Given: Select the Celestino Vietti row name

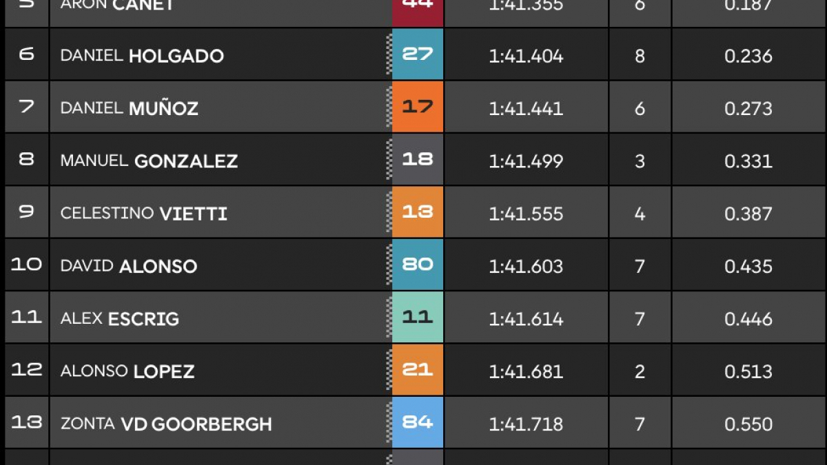Looking at the screenshot, I should [x=143, y=214].
